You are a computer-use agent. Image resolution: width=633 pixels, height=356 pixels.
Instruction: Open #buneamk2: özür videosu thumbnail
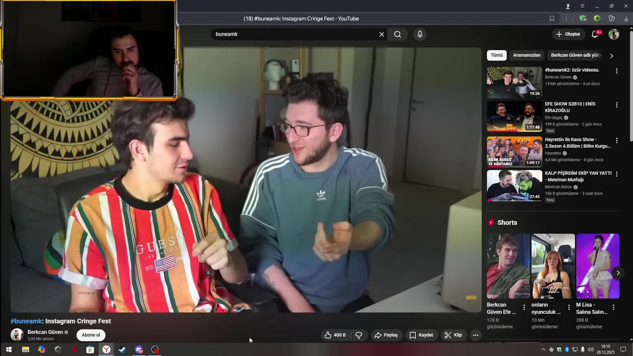tap(514, 83)
